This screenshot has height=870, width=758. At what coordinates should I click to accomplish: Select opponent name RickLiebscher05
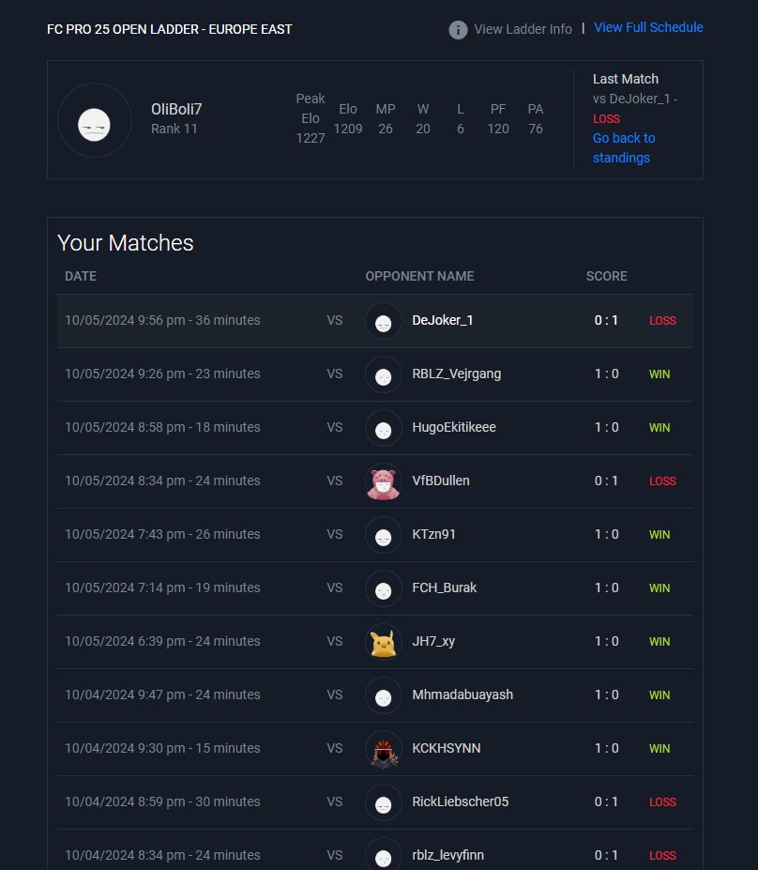tap(461, 801)
